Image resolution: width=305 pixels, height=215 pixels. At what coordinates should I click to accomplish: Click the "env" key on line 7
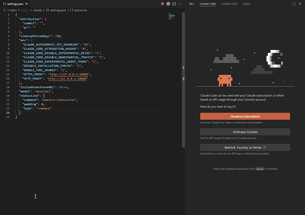24,41
